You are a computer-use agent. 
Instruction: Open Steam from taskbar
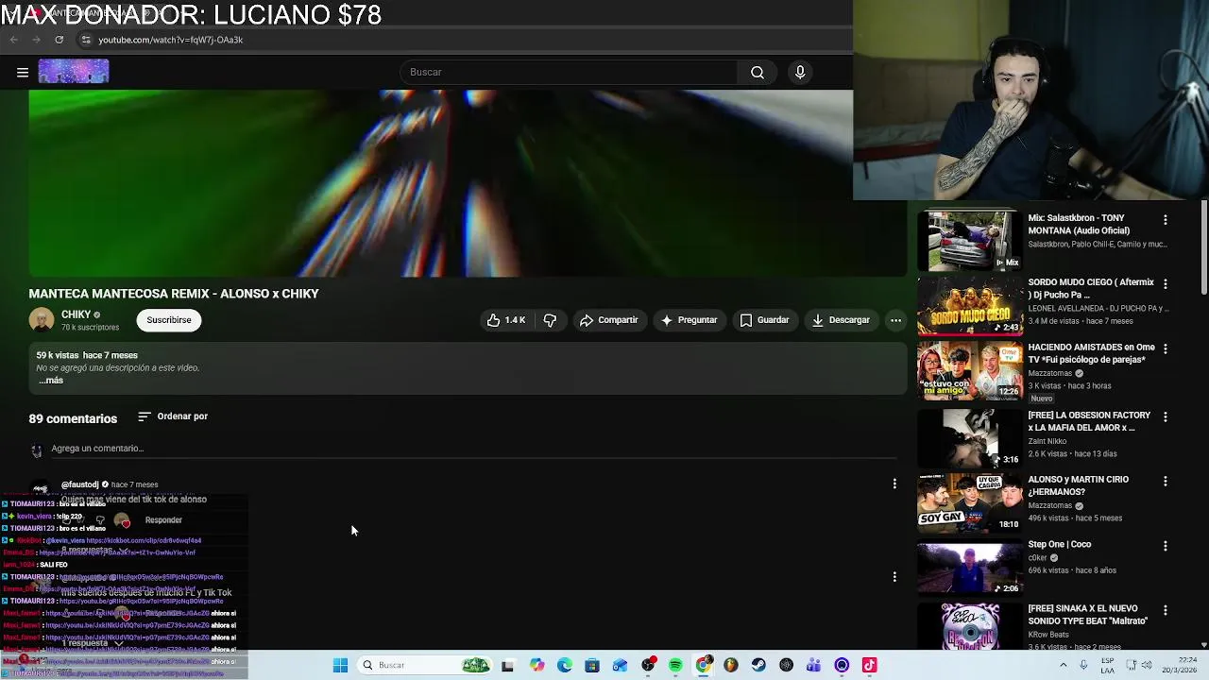[758, 665]
